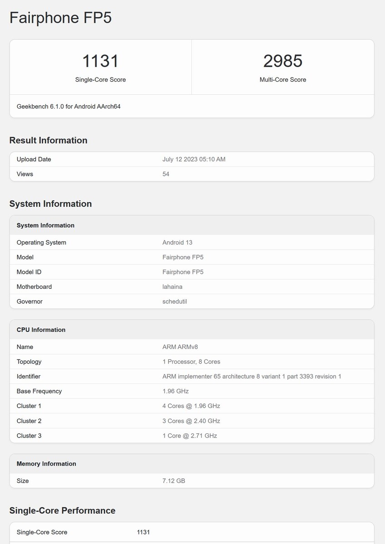This screenshot has width=385, height=544.
Task: Select the Geekbench 6.1.0 for Android text
Action: (68, 107)
